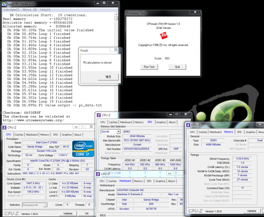This screenshot has height=217, width=264.
Task: Switch to Graphics tab in CPU-Z CPU window
Action: [x=67, y=134]
